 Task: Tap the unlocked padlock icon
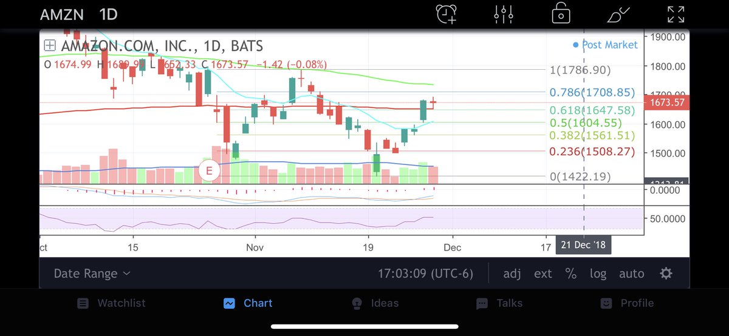click(560, 13)
